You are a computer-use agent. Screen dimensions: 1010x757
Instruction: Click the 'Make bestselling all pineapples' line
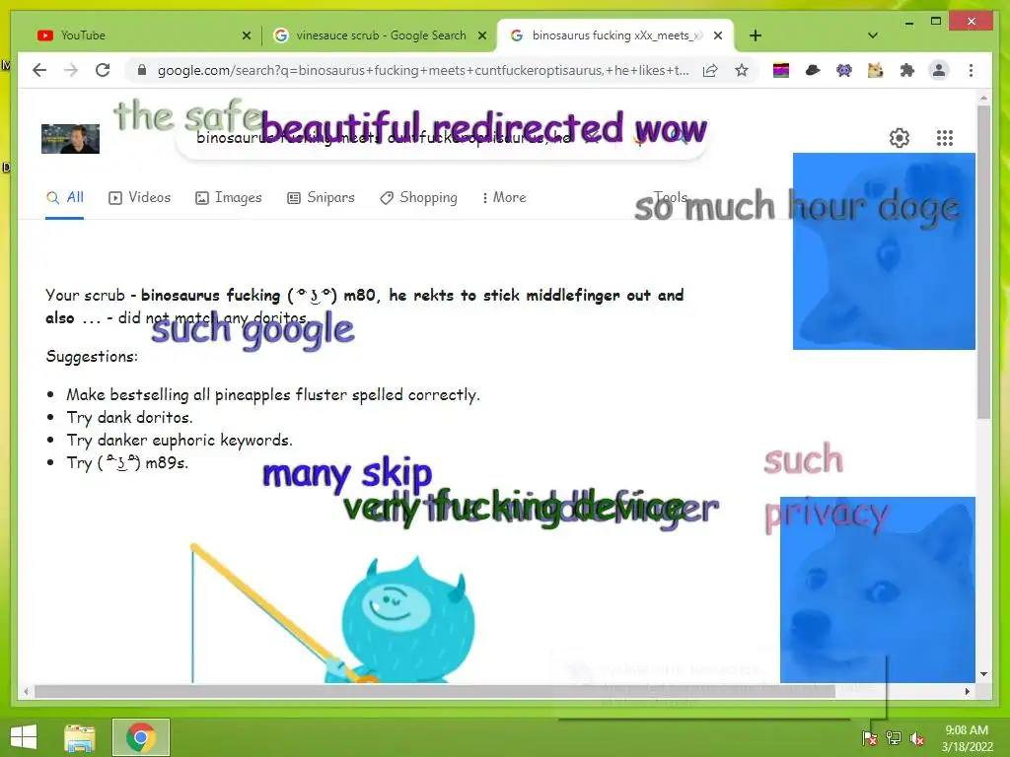point(273,394)
